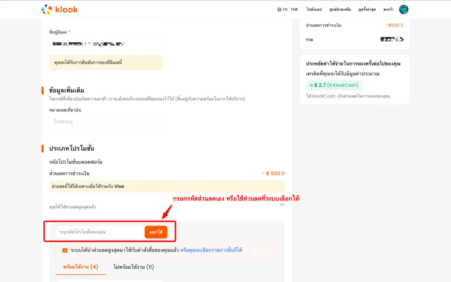Click the globe language icon
451x282 pixels.
279,10
